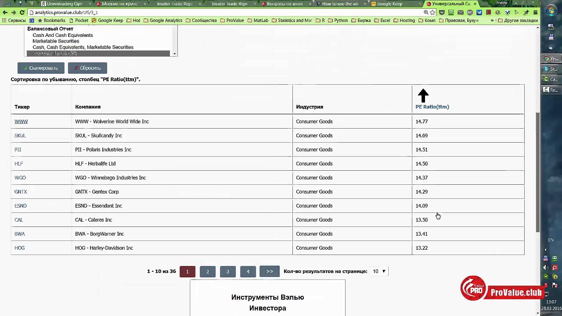Image resolution: width=562 pixels, height=316 pixels.
Task: Click the sort arrow above PE Ratio column
Action: pyautogui.click(x=423, y=96)
